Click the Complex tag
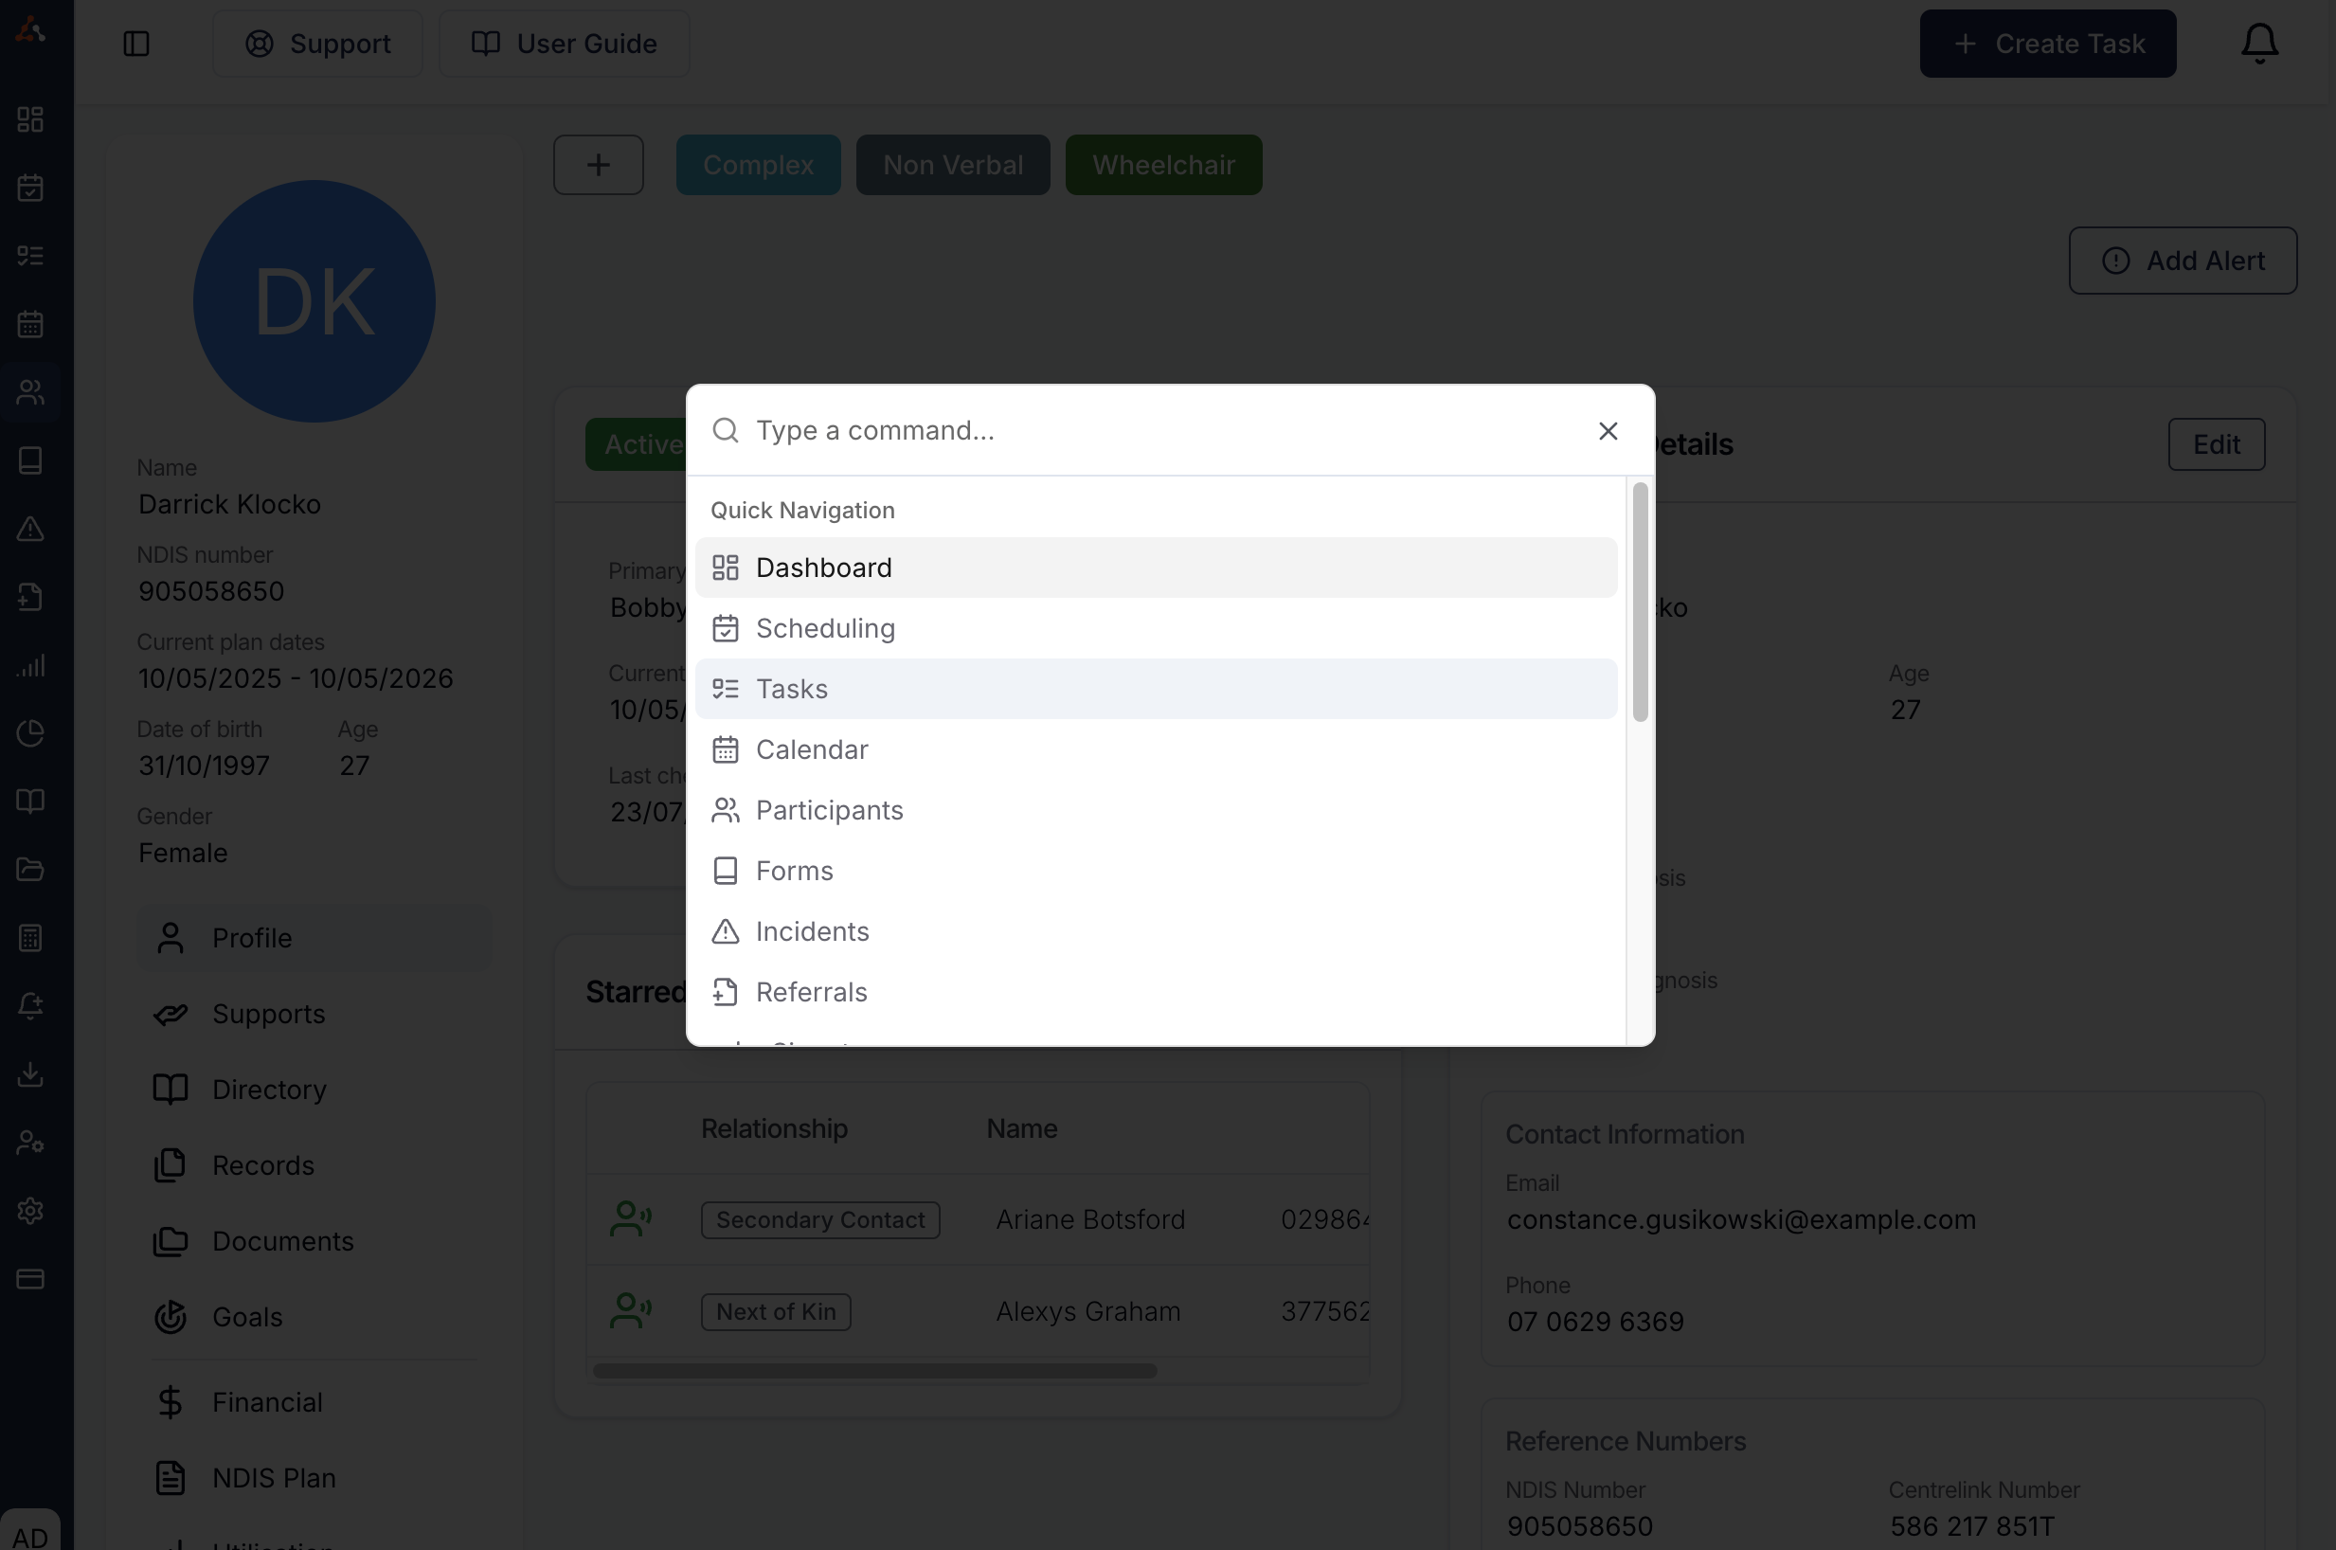This screenshot has width=2336, height=1550. click(758, 165)
